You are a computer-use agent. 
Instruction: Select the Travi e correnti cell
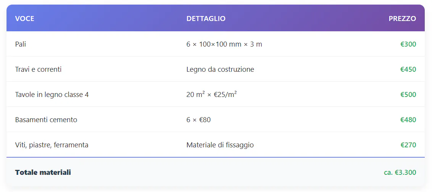tap(38, 69)
